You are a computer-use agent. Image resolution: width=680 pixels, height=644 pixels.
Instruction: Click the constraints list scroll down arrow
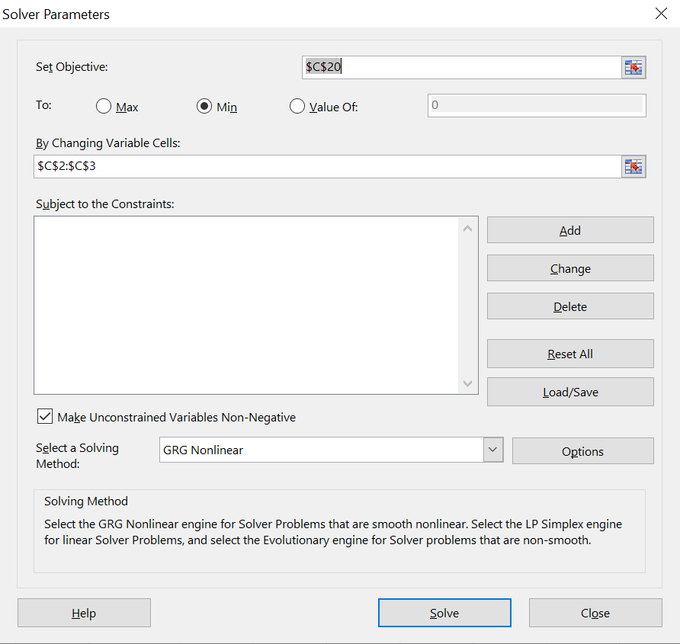point(467,383)
